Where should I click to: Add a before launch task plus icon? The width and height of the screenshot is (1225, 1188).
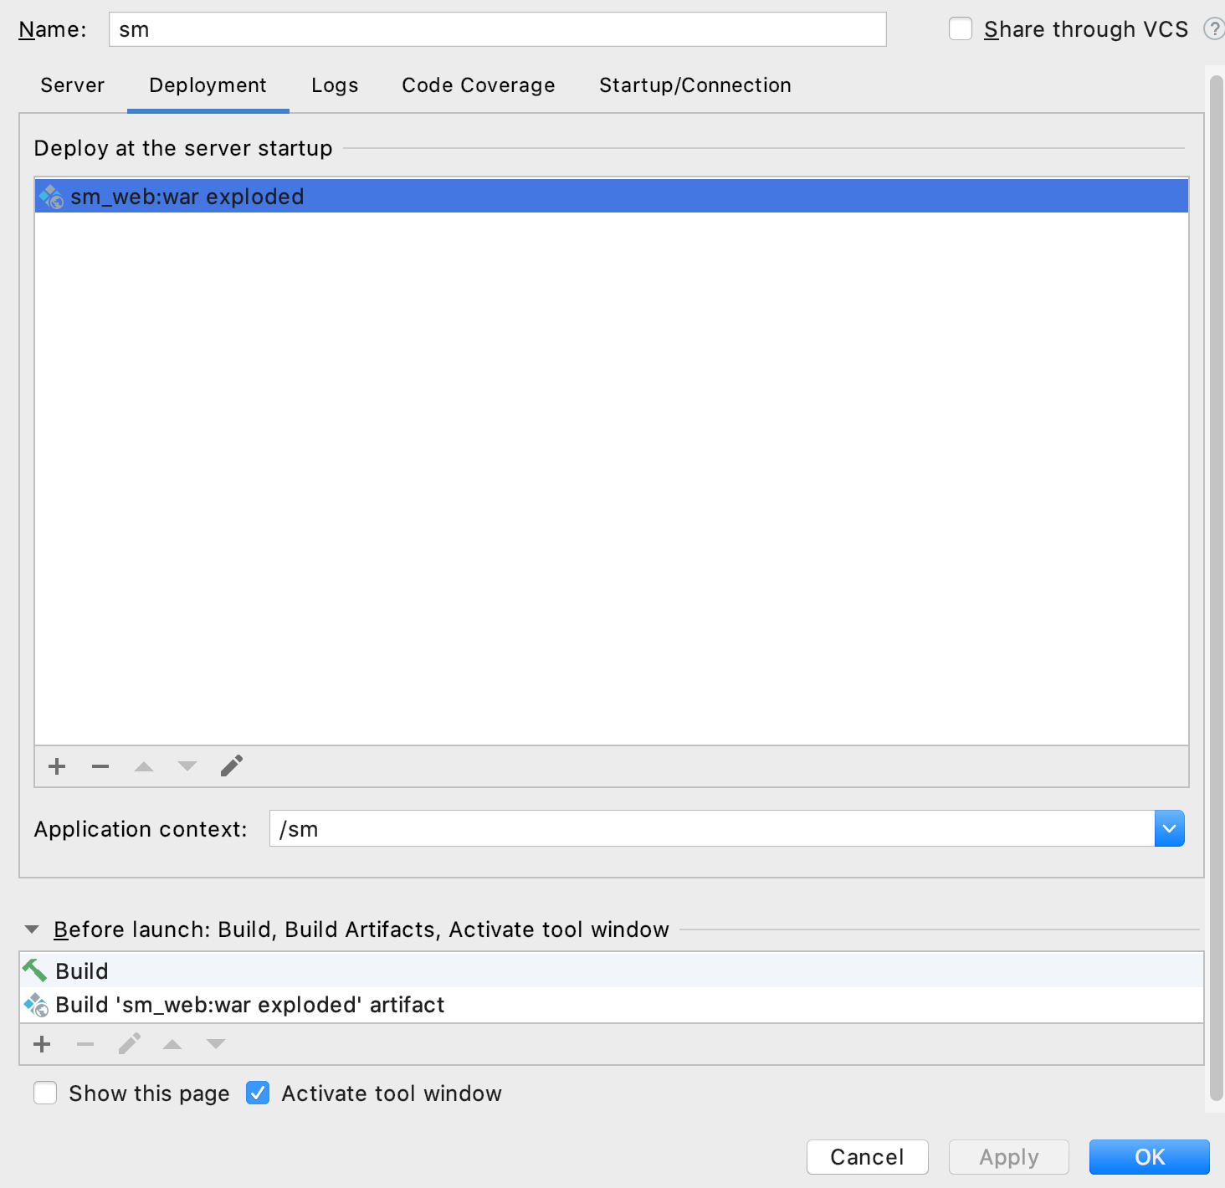pos(42,1044)
